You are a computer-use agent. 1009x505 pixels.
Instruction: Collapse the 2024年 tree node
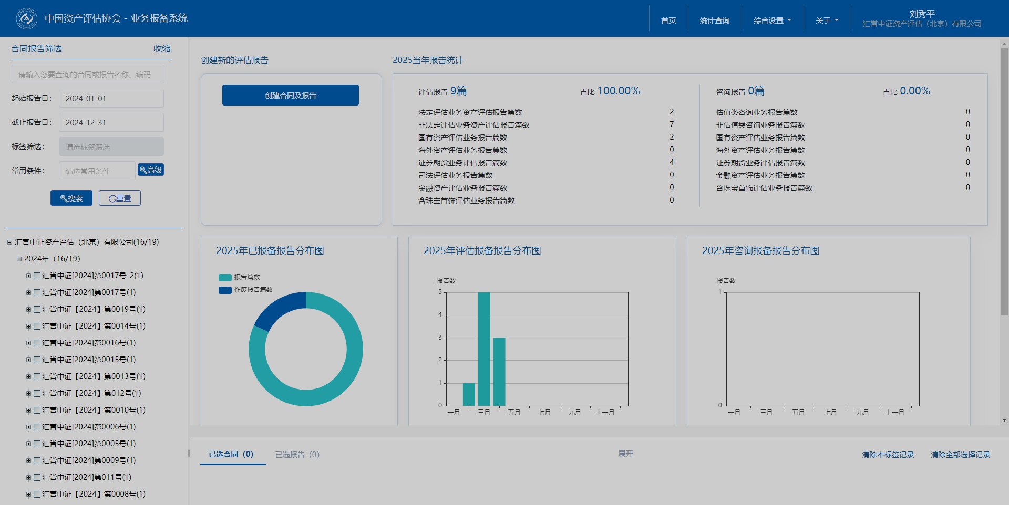coord(19,259)
